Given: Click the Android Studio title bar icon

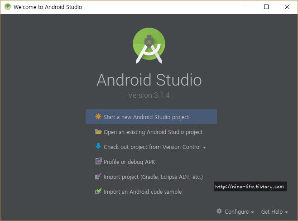Looking at the screenshot, I should pos(8,7).
